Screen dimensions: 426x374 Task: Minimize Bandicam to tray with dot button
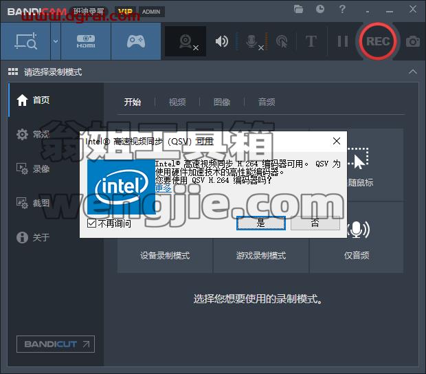(x=368, y=12)
